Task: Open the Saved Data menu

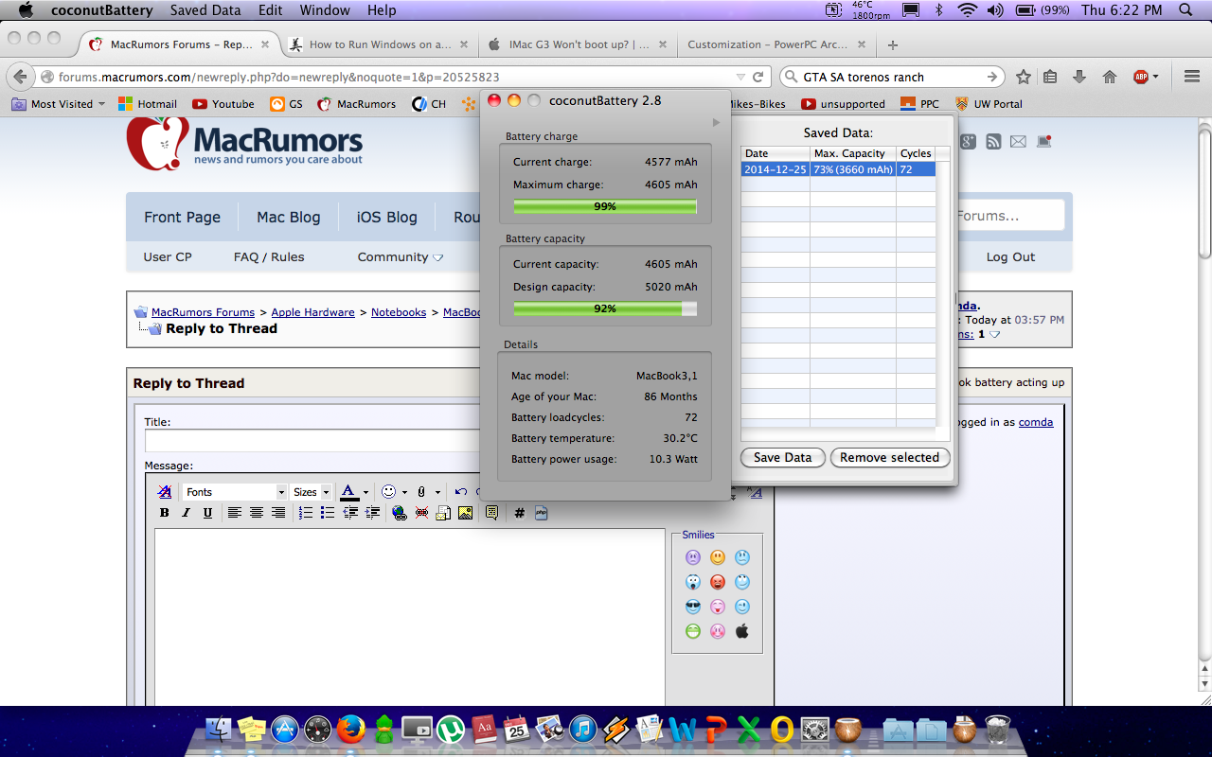Action: [x=205, y=10]
